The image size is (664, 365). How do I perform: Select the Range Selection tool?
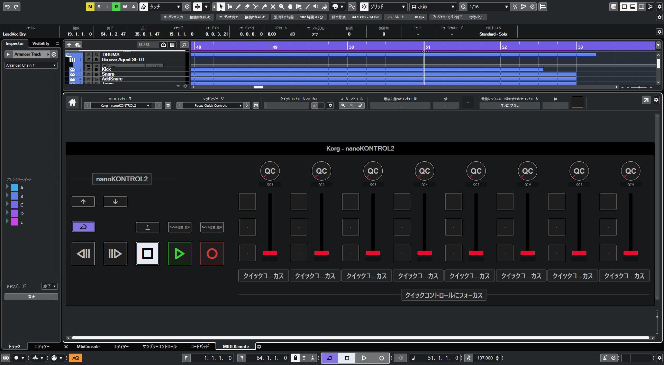click(229, 7)
